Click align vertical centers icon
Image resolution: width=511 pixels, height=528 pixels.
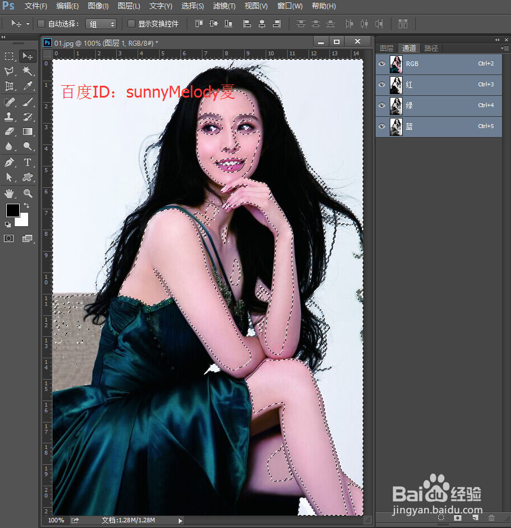[x=214, y=24]
